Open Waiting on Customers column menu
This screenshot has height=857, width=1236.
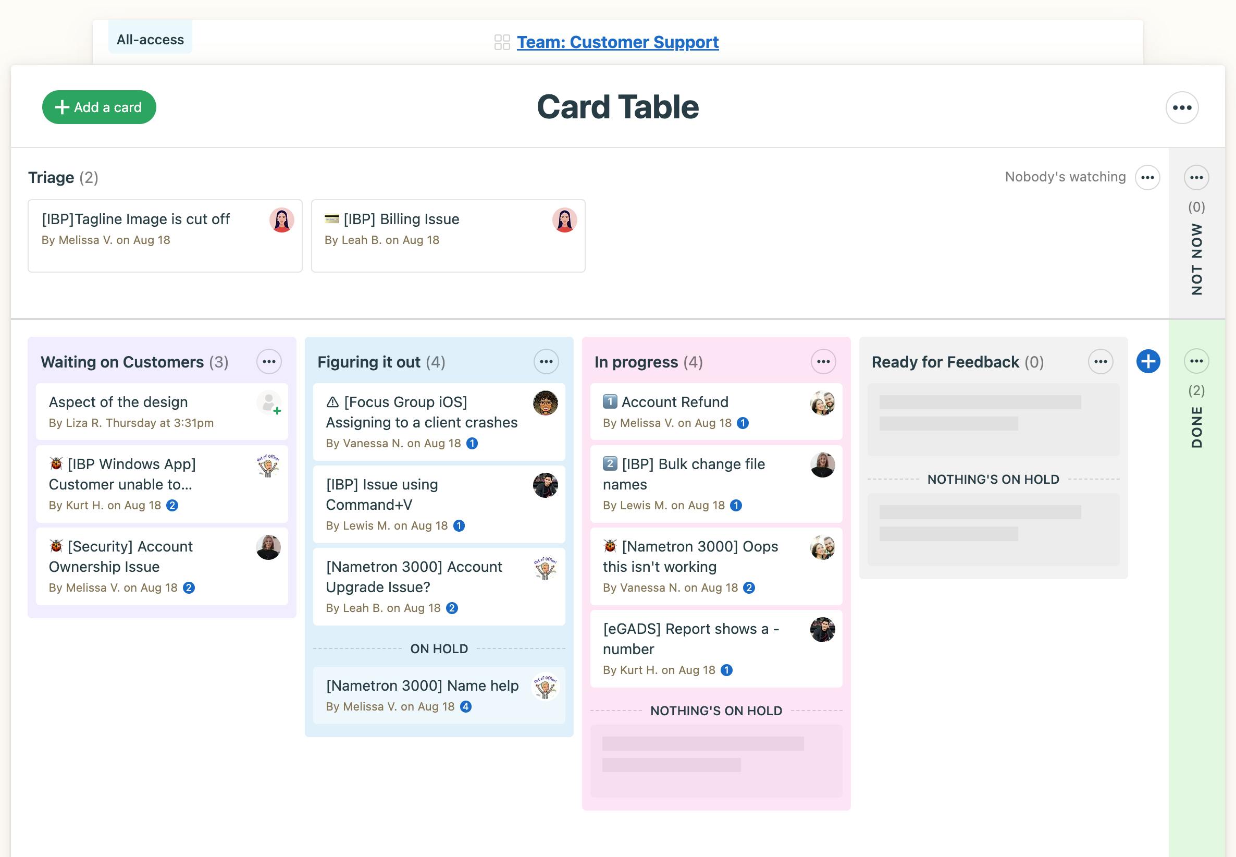coord(269,362)
